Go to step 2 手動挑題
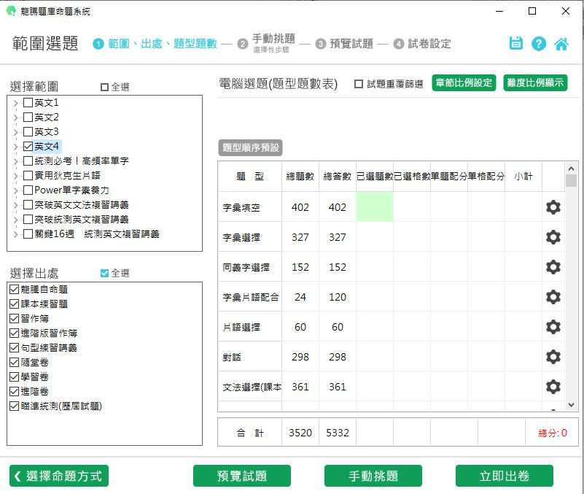This screenshot has width=584, height=494. click(x=267, y=43)
